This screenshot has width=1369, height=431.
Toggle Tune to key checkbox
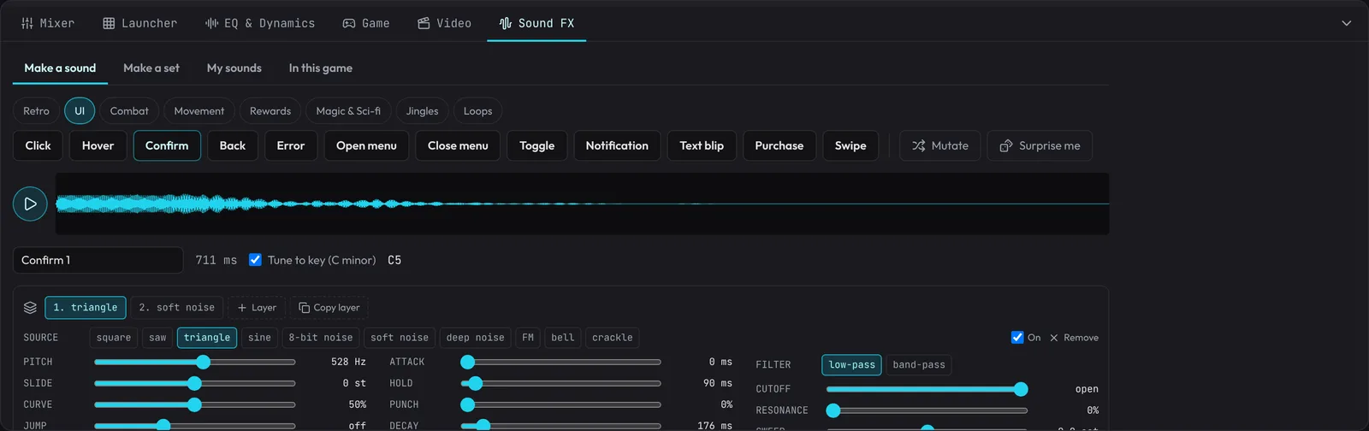coord(255,260)
